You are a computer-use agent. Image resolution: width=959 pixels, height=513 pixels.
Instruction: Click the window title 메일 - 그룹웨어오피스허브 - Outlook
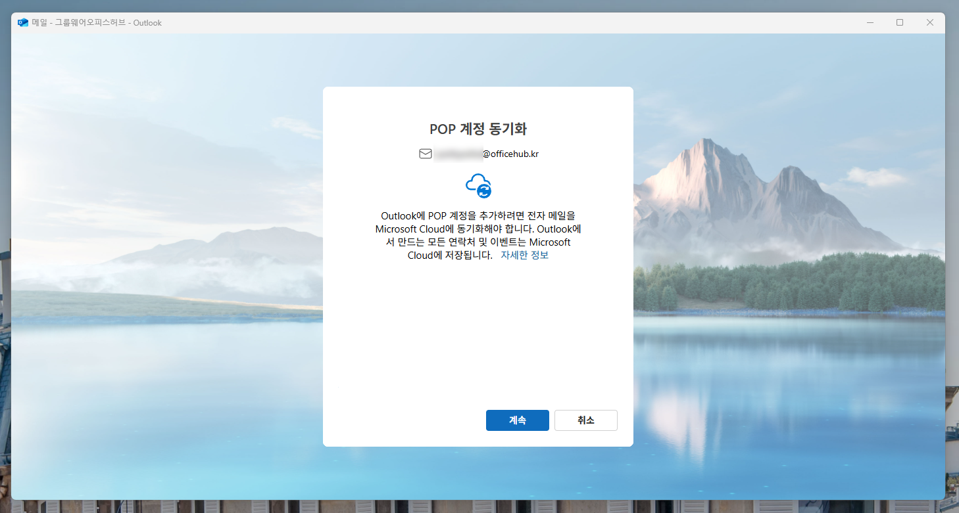[x=97, y=22]
